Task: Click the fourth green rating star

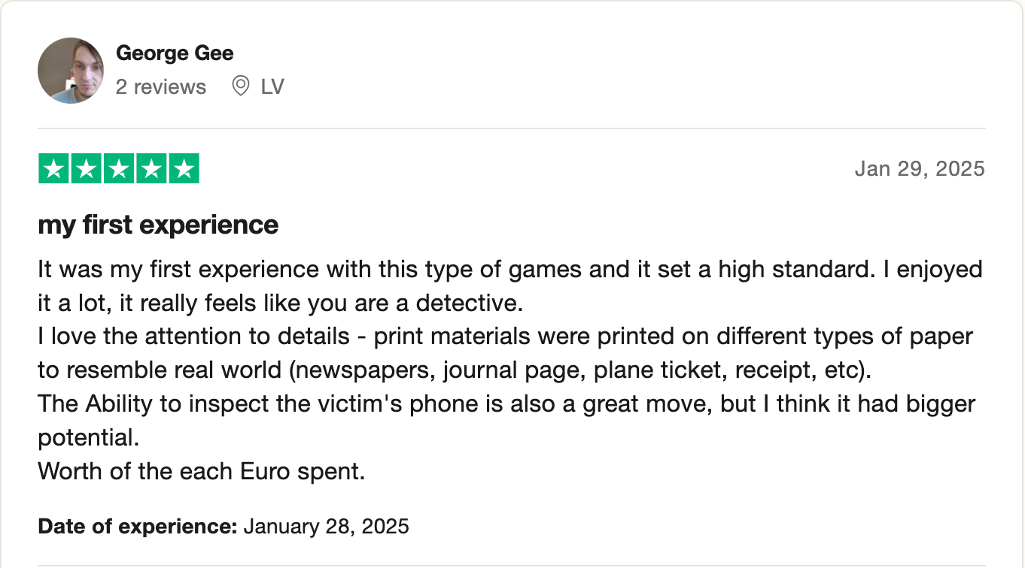Action: 151,168
